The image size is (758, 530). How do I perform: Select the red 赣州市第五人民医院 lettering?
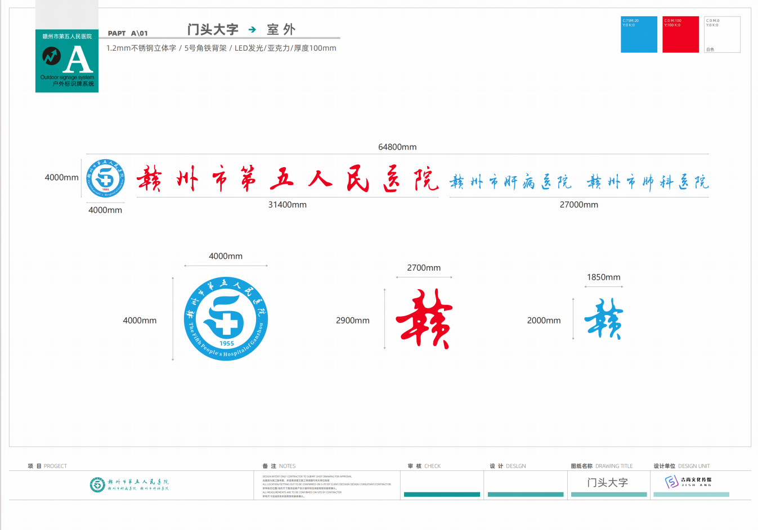288,179
